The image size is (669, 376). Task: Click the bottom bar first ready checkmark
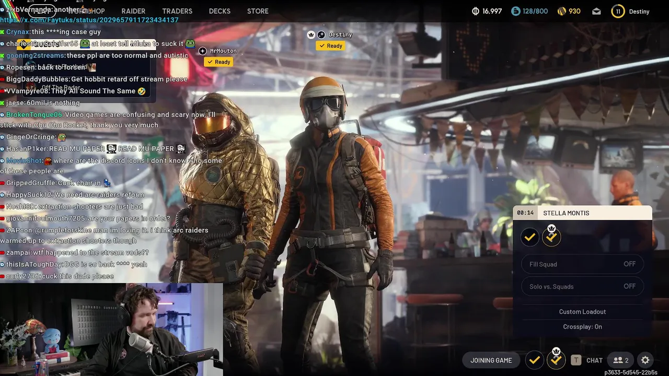click(x=534, y=360)
